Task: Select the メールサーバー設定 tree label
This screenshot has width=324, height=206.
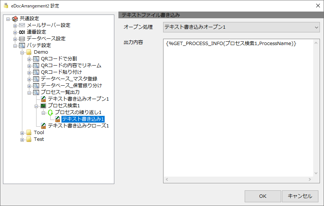Action: pos(48,25)
